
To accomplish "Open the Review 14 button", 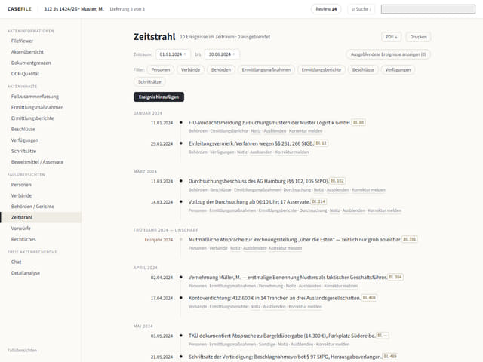I will 326,9.
